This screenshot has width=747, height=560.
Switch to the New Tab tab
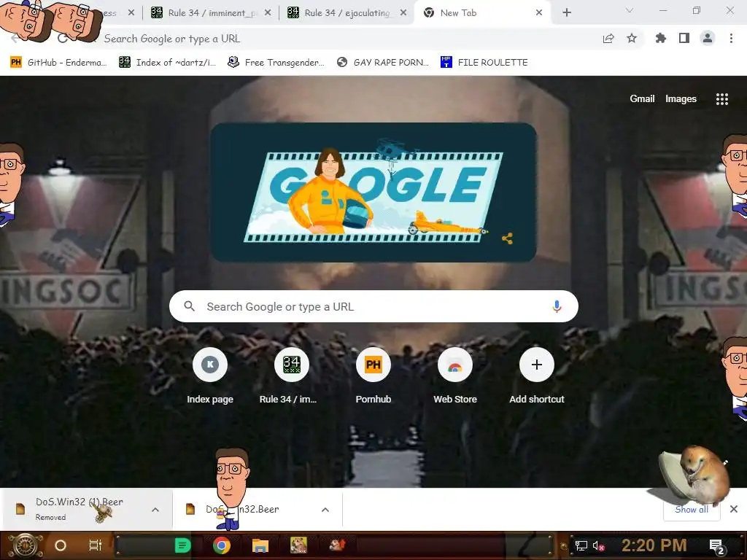click(x=482, y=13)
